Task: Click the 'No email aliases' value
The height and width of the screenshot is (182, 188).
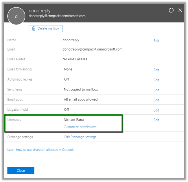Action: pyautogui.click(x=75, y=59)
